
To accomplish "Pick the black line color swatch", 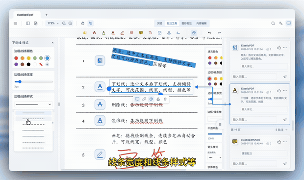I will pos(28,64).
